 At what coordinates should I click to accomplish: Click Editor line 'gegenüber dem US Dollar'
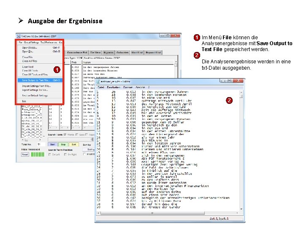tap(163, 122)
